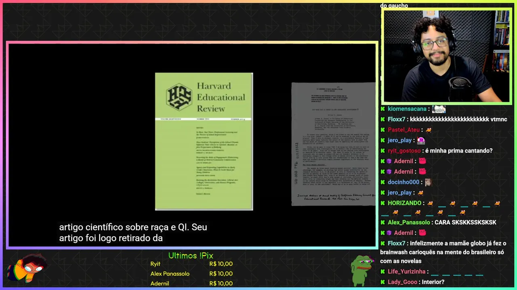Click username HORIZANDO in chat
This screenshot has height=290, width=517.
(404, 203)
